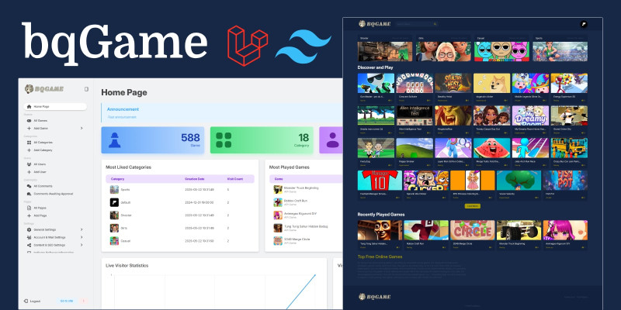This screenshot has width=621, height=310.
Task: Click the All Pages document icon
Action: tap(29, 208)
